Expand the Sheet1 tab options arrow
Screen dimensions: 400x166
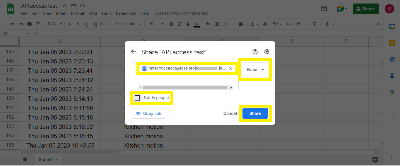click(56, 160)
